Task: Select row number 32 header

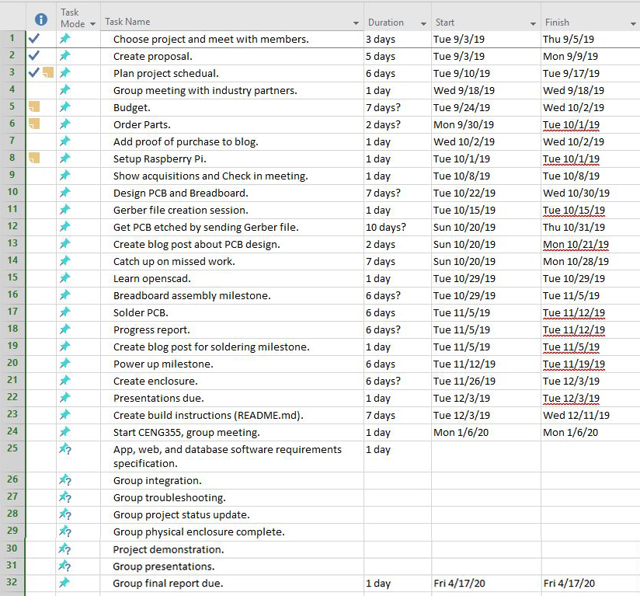Action: pos(12,582)
